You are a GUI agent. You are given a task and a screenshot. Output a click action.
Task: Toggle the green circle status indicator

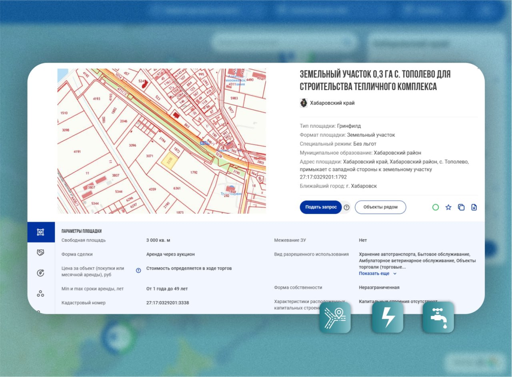[x=436, y=207]
